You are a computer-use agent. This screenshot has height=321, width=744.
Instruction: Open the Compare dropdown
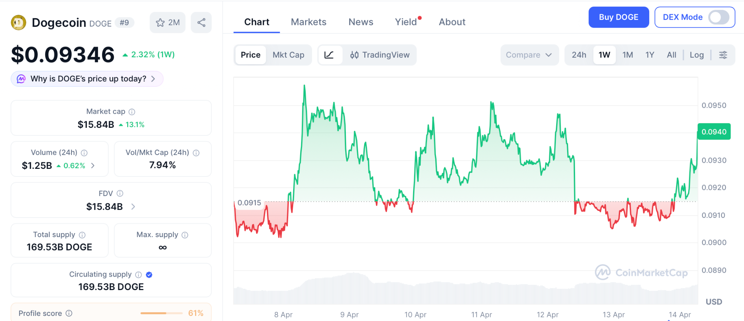tap(529, 55)
